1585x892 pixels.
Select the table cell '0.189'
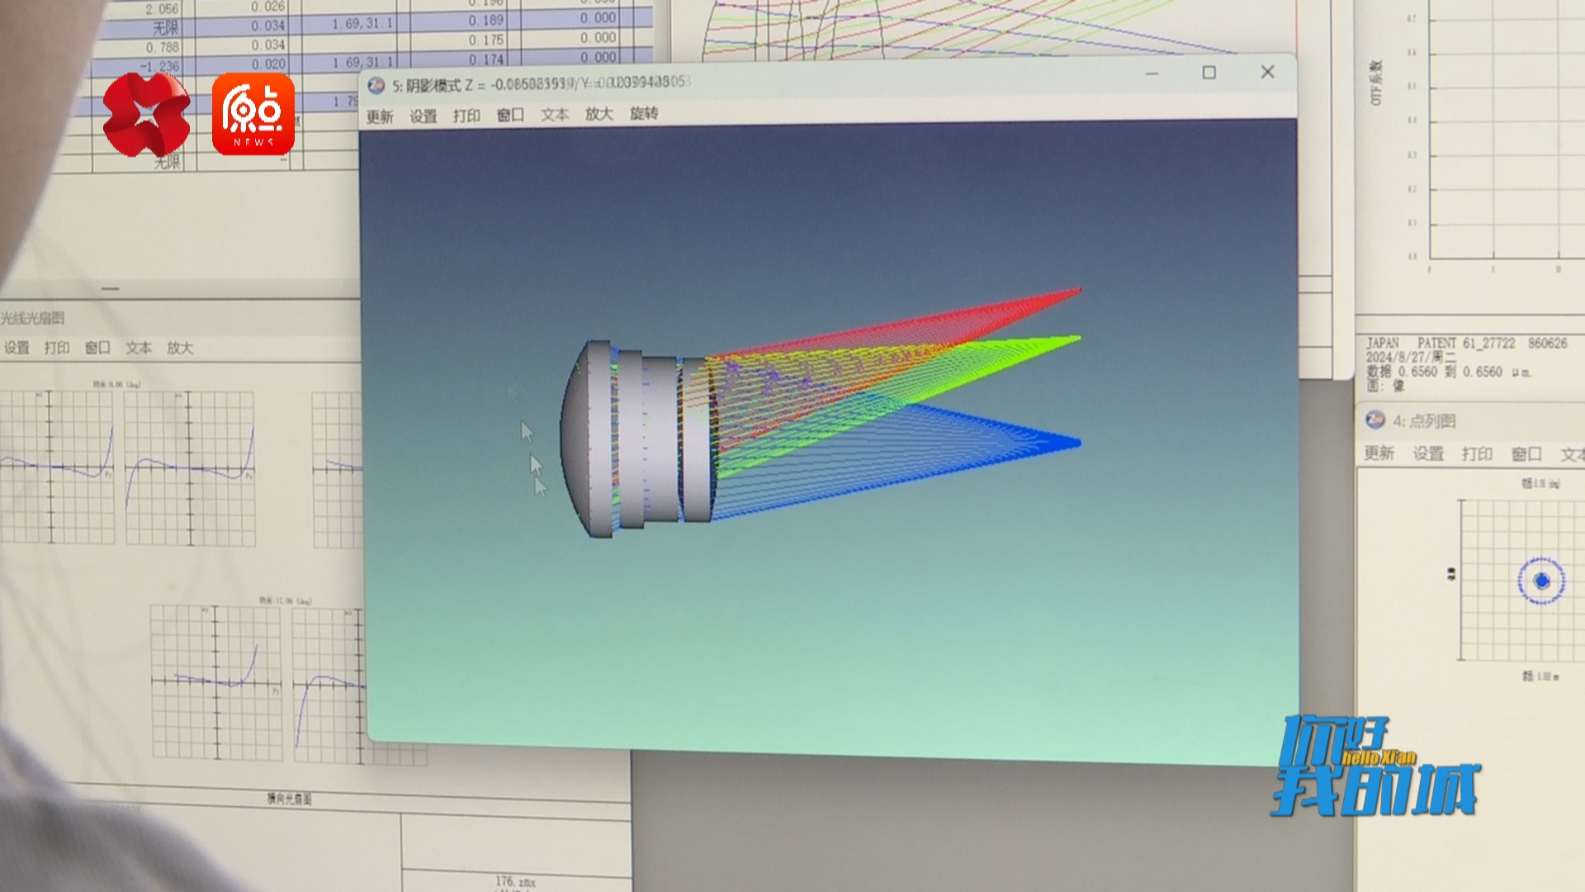click(x=486, y=20)
